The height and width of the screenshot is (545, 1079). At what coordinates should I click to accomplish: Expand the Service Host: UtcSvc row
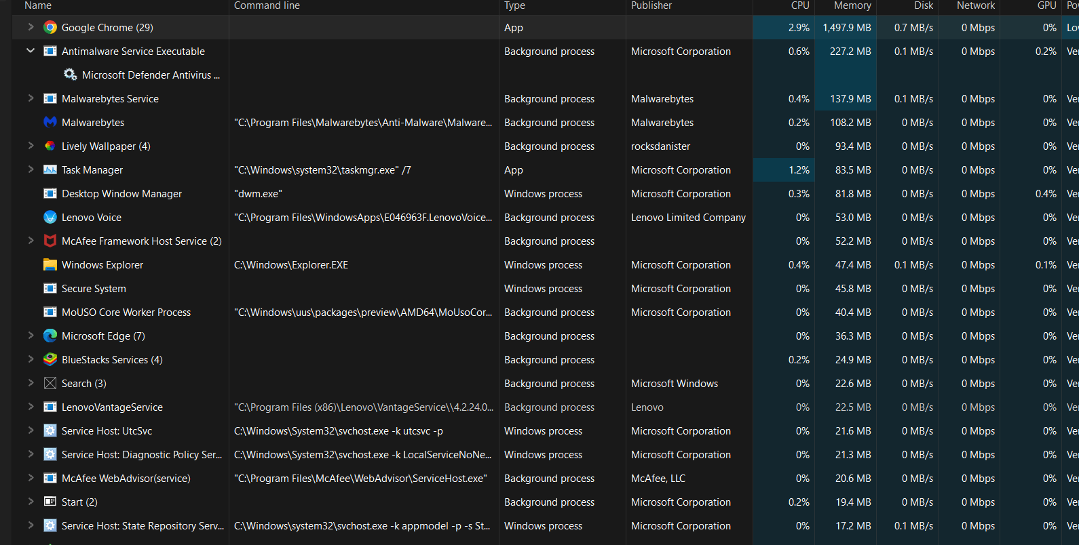pyautogui.click(x=31, y=430)
